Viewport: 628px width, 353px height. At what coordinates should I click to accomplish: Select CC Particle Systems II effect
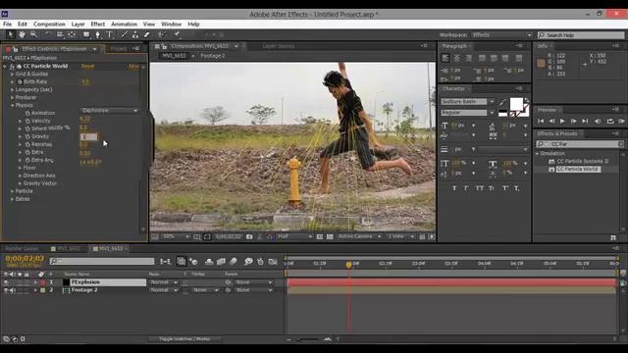(583, 161)
